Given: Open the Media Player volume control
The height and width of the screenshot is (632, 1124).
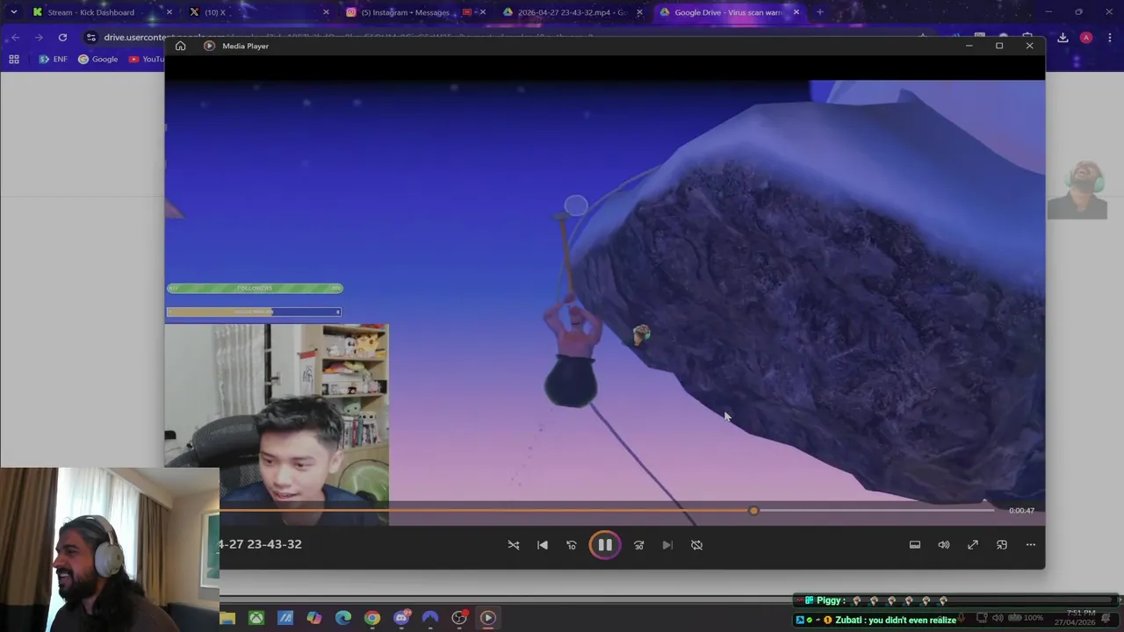Looking at the screenshot, I should tap(944, 545).
